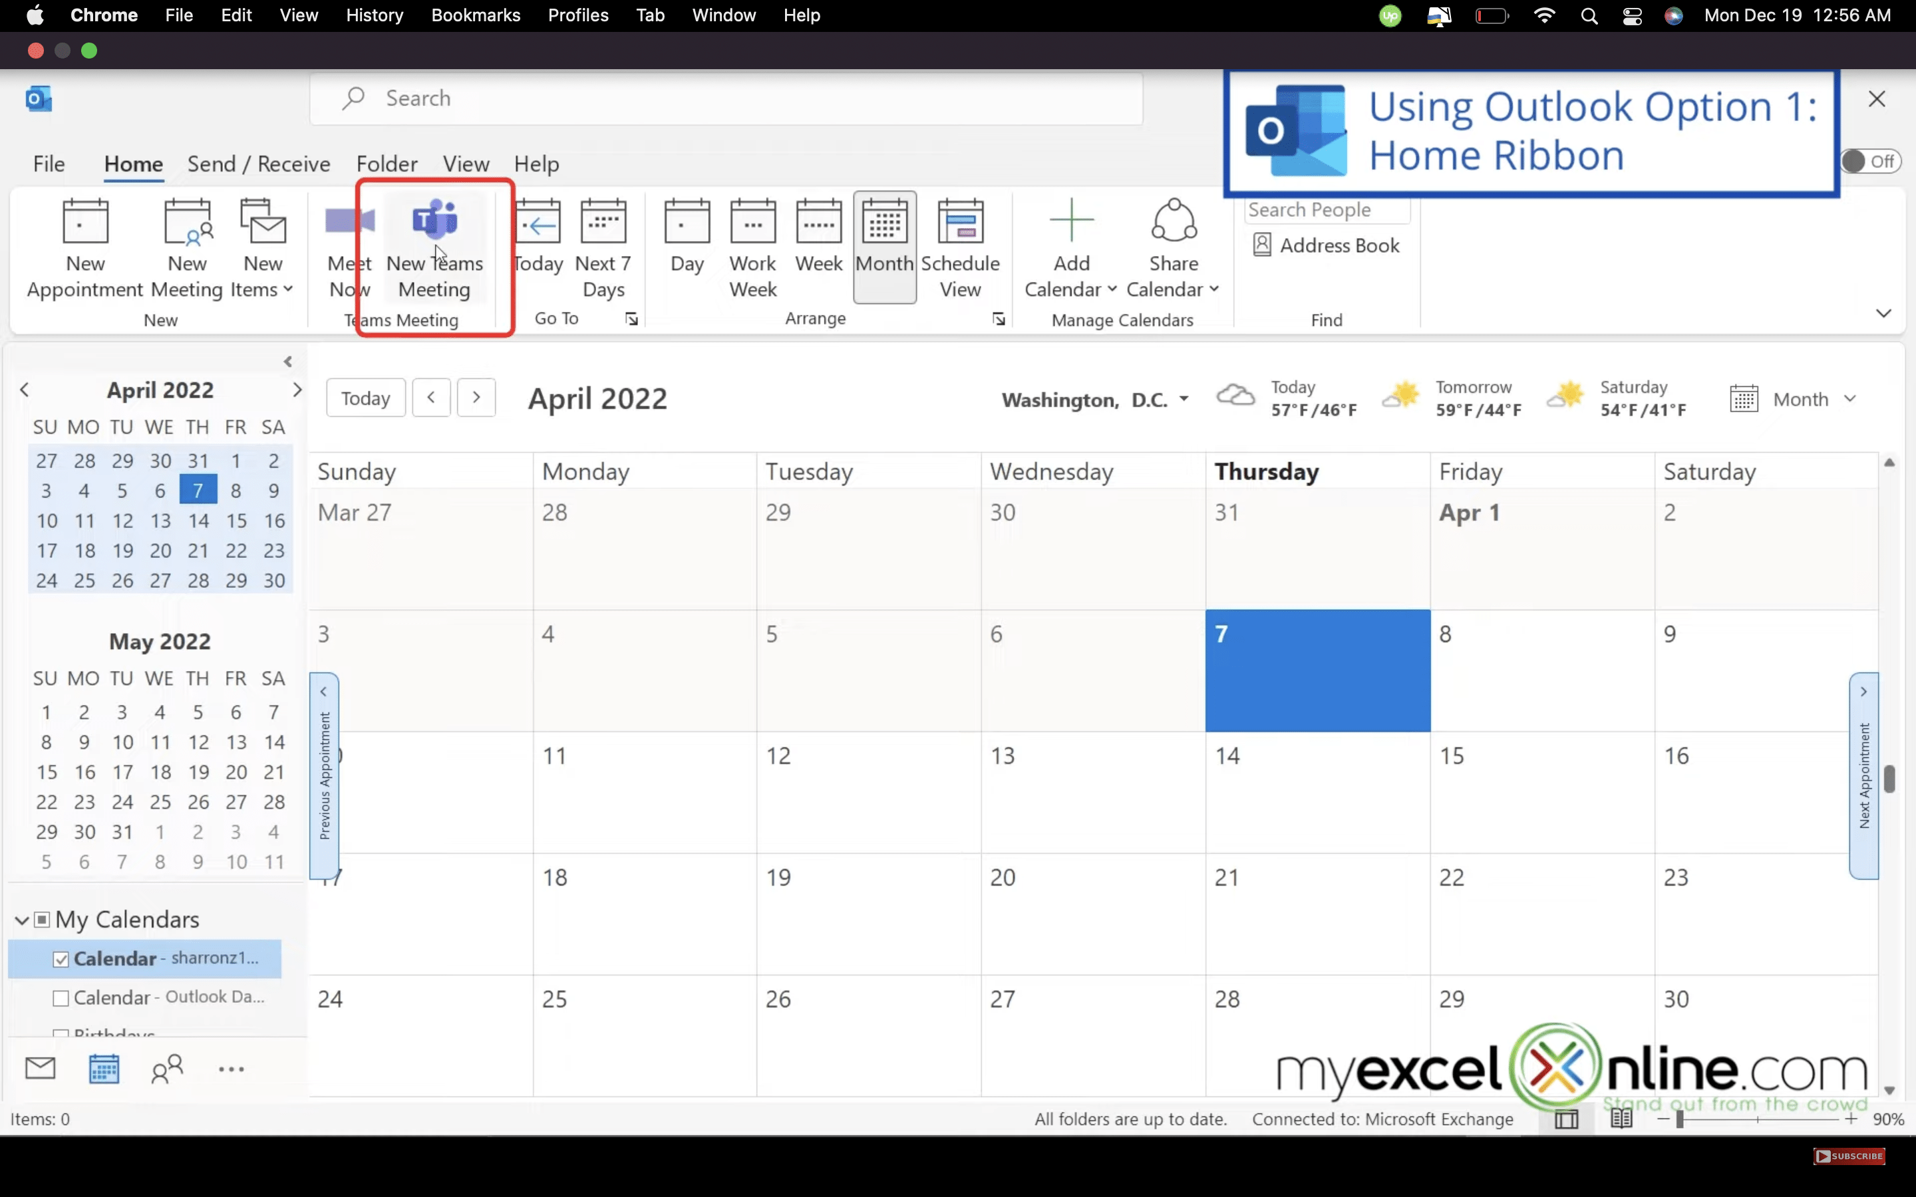Jump to Next Appointment

pos(1863,776)
